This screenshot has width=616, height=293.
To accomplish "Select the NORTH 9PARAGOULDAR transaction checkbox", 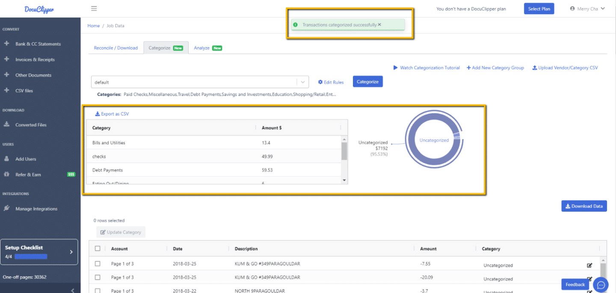I will (x=97, y=290).
